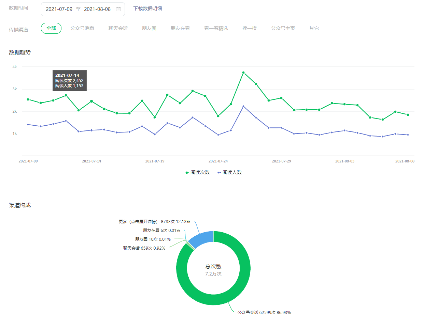Click 下载数据明细 link
Image resolution: width=424 pixels, height=315 pixels.
[147, 9]
